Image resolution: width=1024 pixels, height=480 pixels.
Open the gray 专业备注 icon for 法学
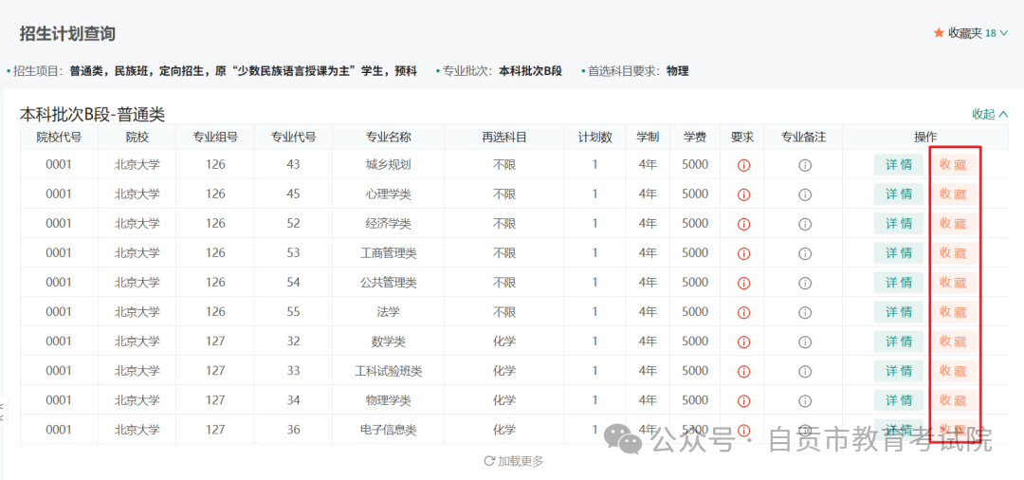tap(805, 312)
